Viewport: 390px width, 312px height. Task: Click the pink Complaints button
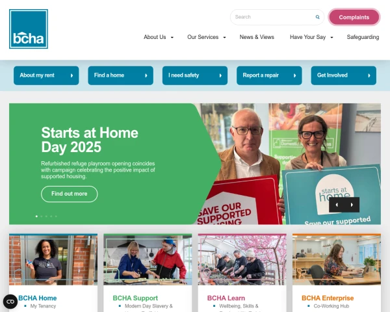pos(354,17)
